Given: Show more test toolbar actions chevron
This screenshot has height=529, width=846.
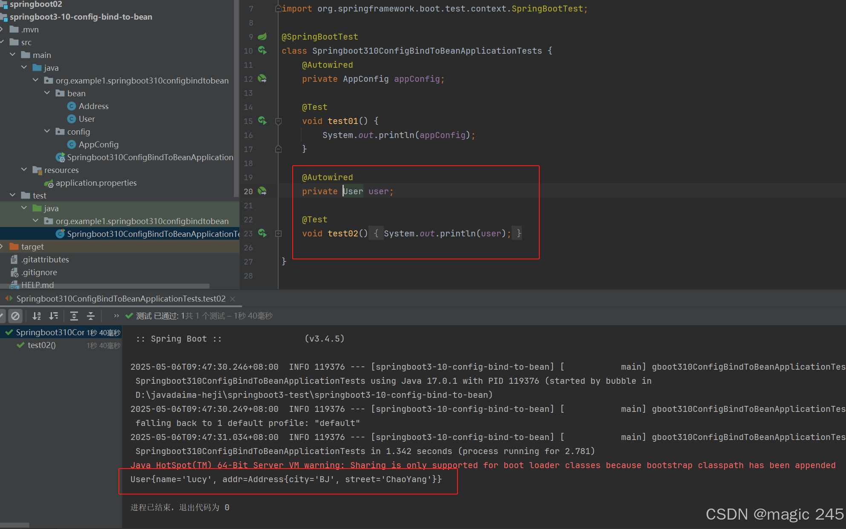Looking at the screenshot, I should click(116, 316).
